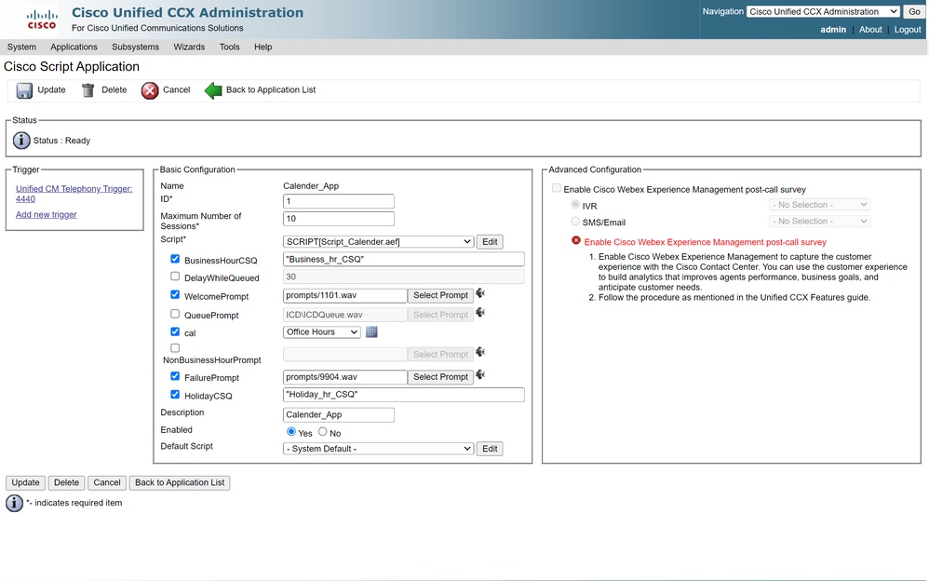Screen dimensions: 929x581
Task: Click the HolidayCSQ value field
Action: tap(403, 395)
